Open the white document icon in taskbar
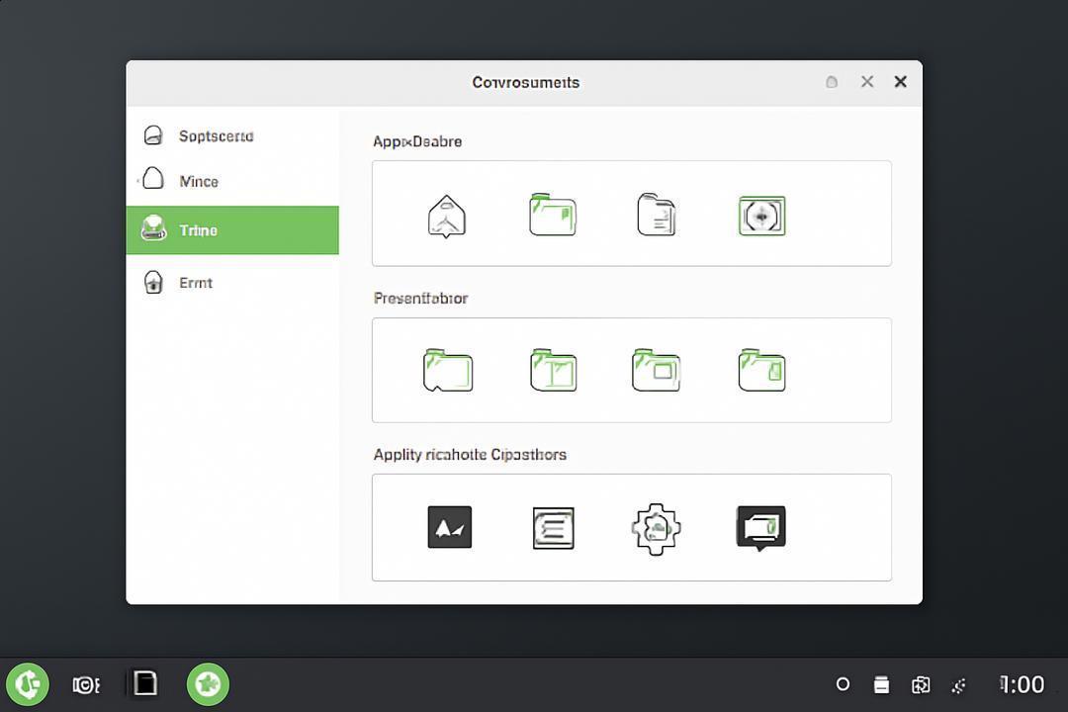The width and height of the screenshot is (1068, 712). [x=145, y=683]
